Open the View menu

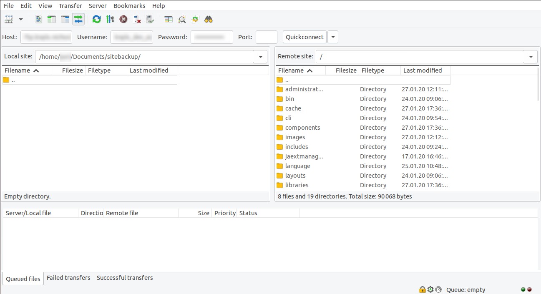[45, 6]
